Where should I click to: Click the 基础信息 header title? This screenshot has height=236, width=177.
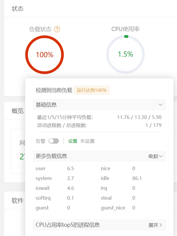46,105
